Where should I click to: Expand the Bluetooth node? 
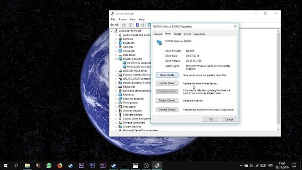tap(116, 43)
